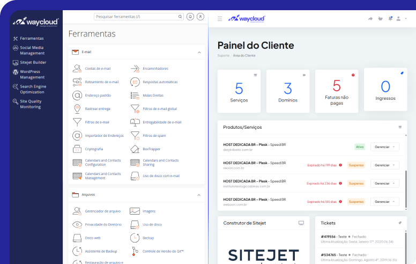
Task: Open Gerenciar dropdown for weboon.com.br
Action: pyautogui.click(x=385, y=202)
